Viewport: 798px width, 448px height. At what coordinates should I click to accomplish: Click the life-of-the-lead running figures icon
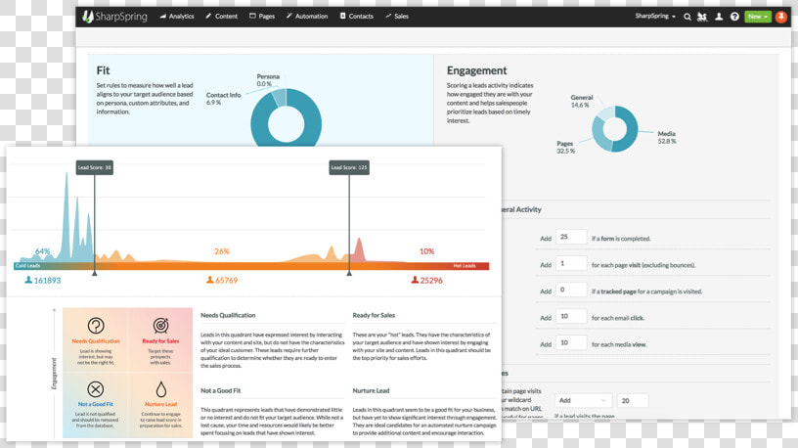click(x=702, y=17)
